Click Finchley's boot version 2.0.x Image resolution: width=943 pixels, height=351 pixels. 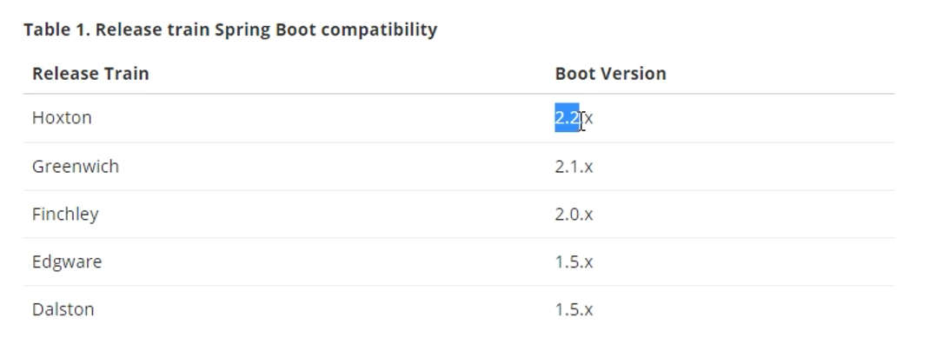(574, 214)
